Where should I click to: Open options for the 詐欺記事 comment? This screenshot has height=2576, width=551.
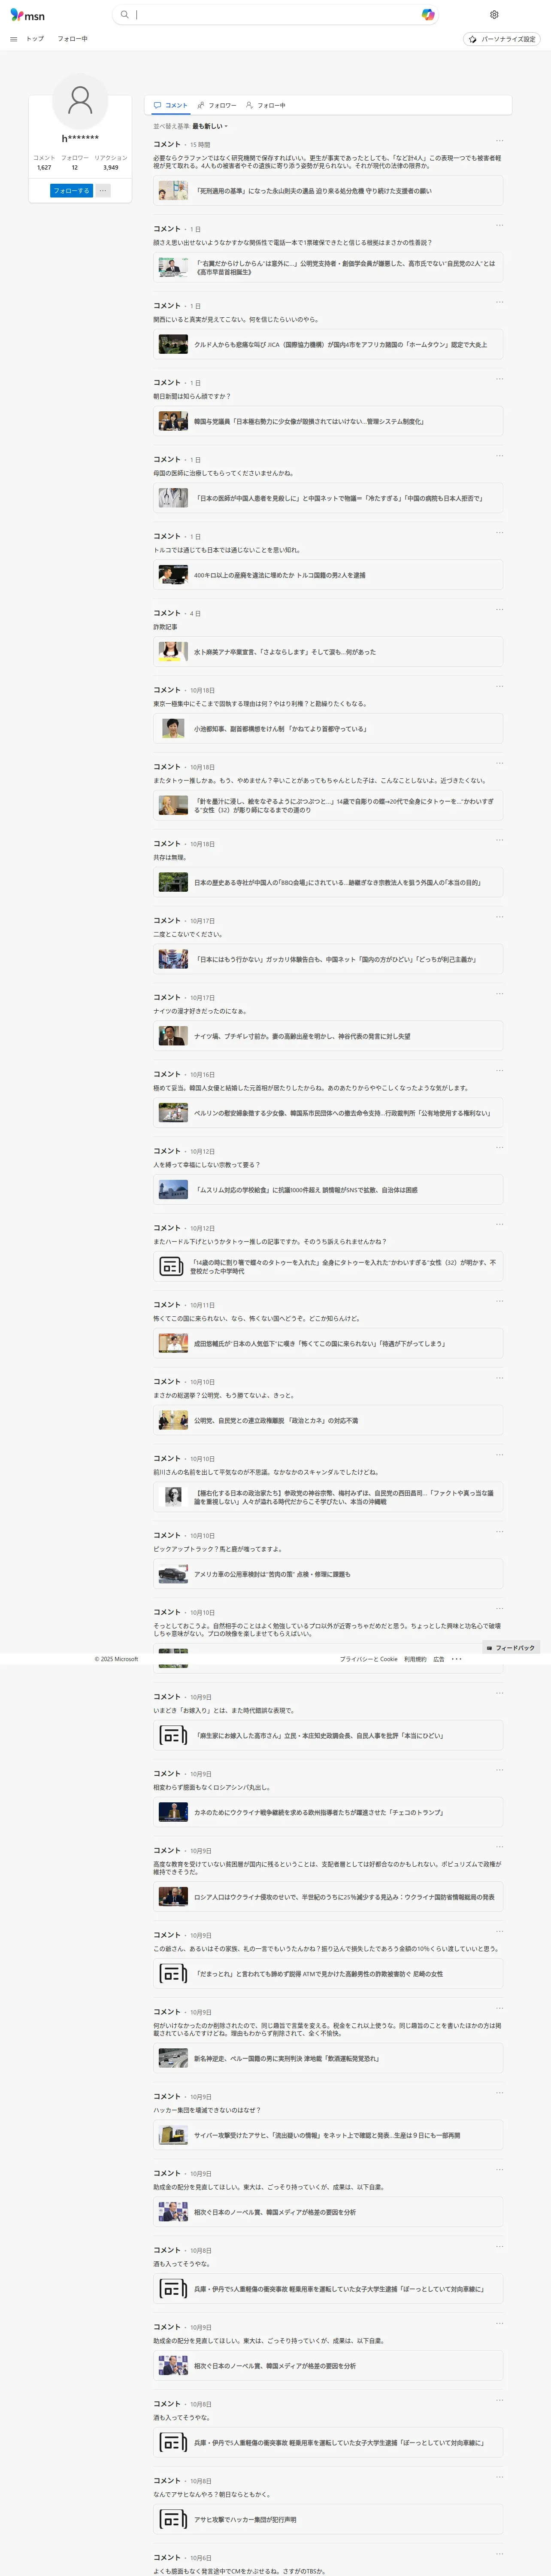point(499,610)
